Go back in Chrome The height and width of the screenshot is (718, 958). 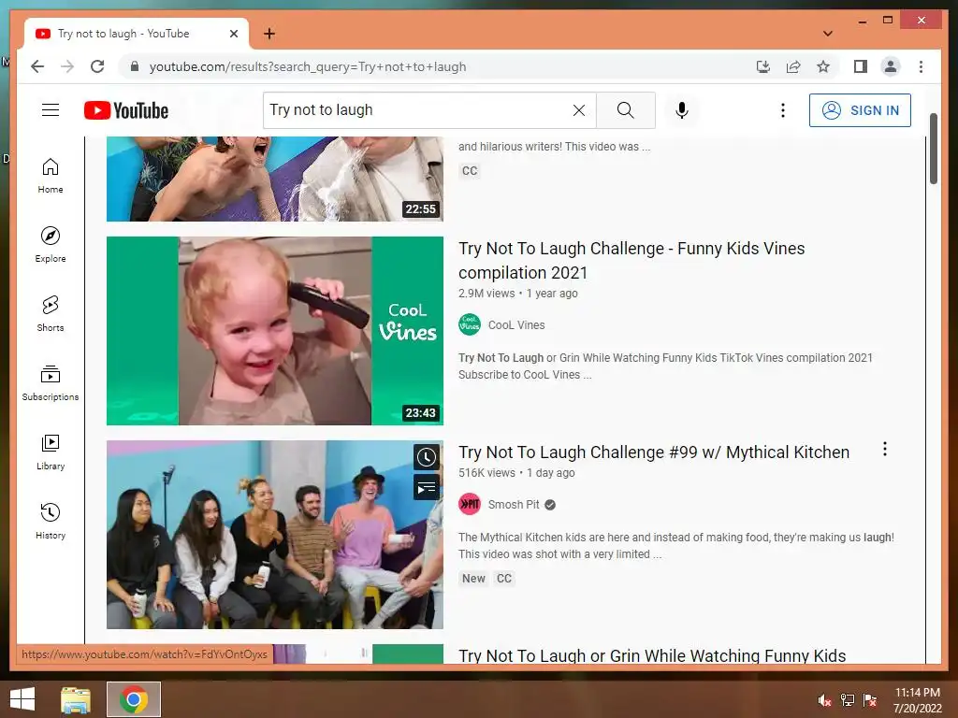pos(37,66)
